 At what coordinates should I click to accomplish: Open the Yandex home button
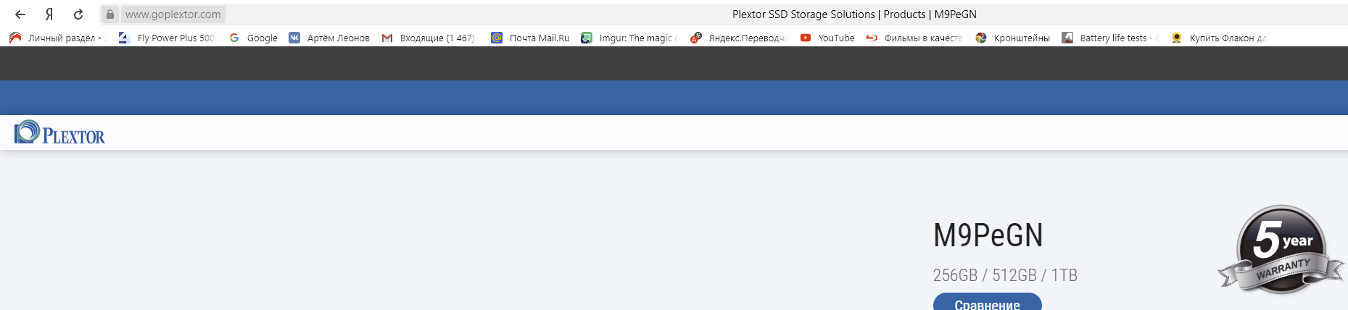click(49, 14)
